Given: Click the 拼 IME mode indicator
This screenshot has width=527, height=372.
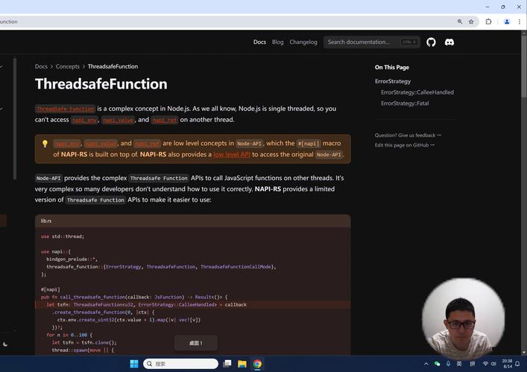Looking at the screenshot, I should point(473,364).
